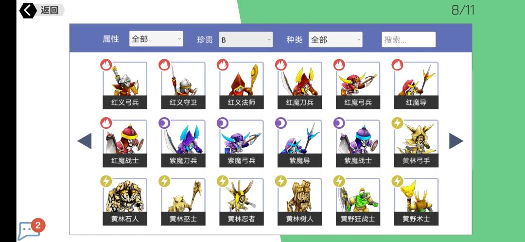Select the 黄野狂战士 character card

(x=358, y=202)
